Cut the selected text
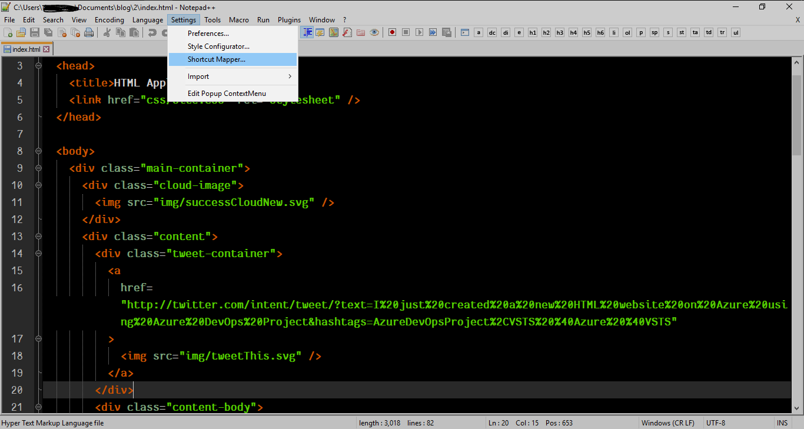This screenshot has width=804, height=429. click(x=108, y=32)
